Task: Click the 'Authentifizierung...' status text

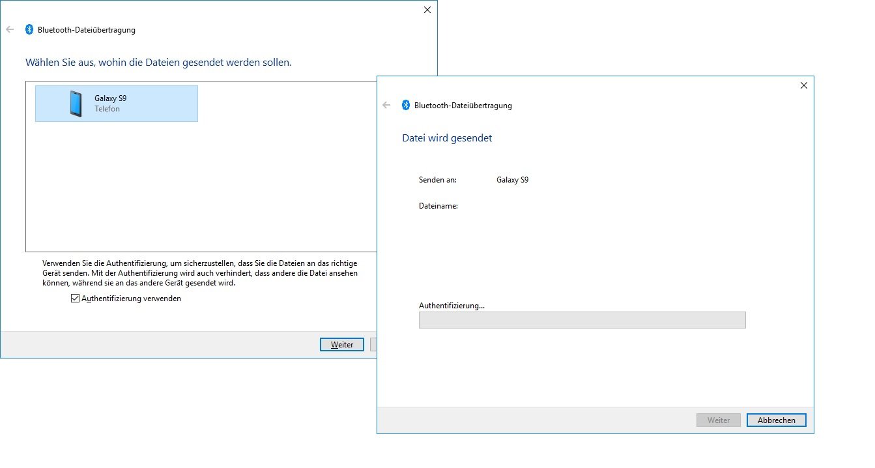Action: pyautogui.click(x=452, y=306)
